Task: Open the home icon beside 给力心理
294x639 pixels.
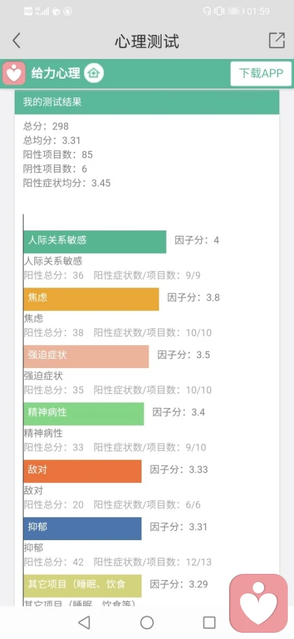Action: [x=94, y=74]
